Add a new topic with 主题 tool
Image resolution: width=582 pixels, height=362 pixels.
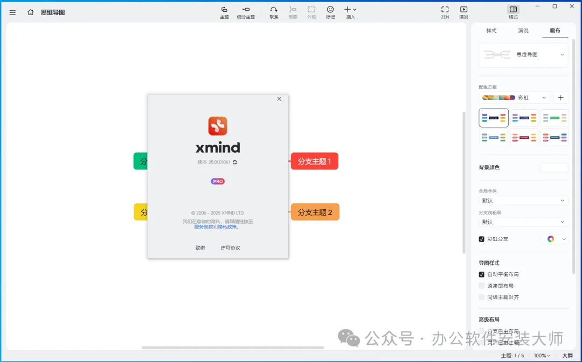(x=224, y=12)
